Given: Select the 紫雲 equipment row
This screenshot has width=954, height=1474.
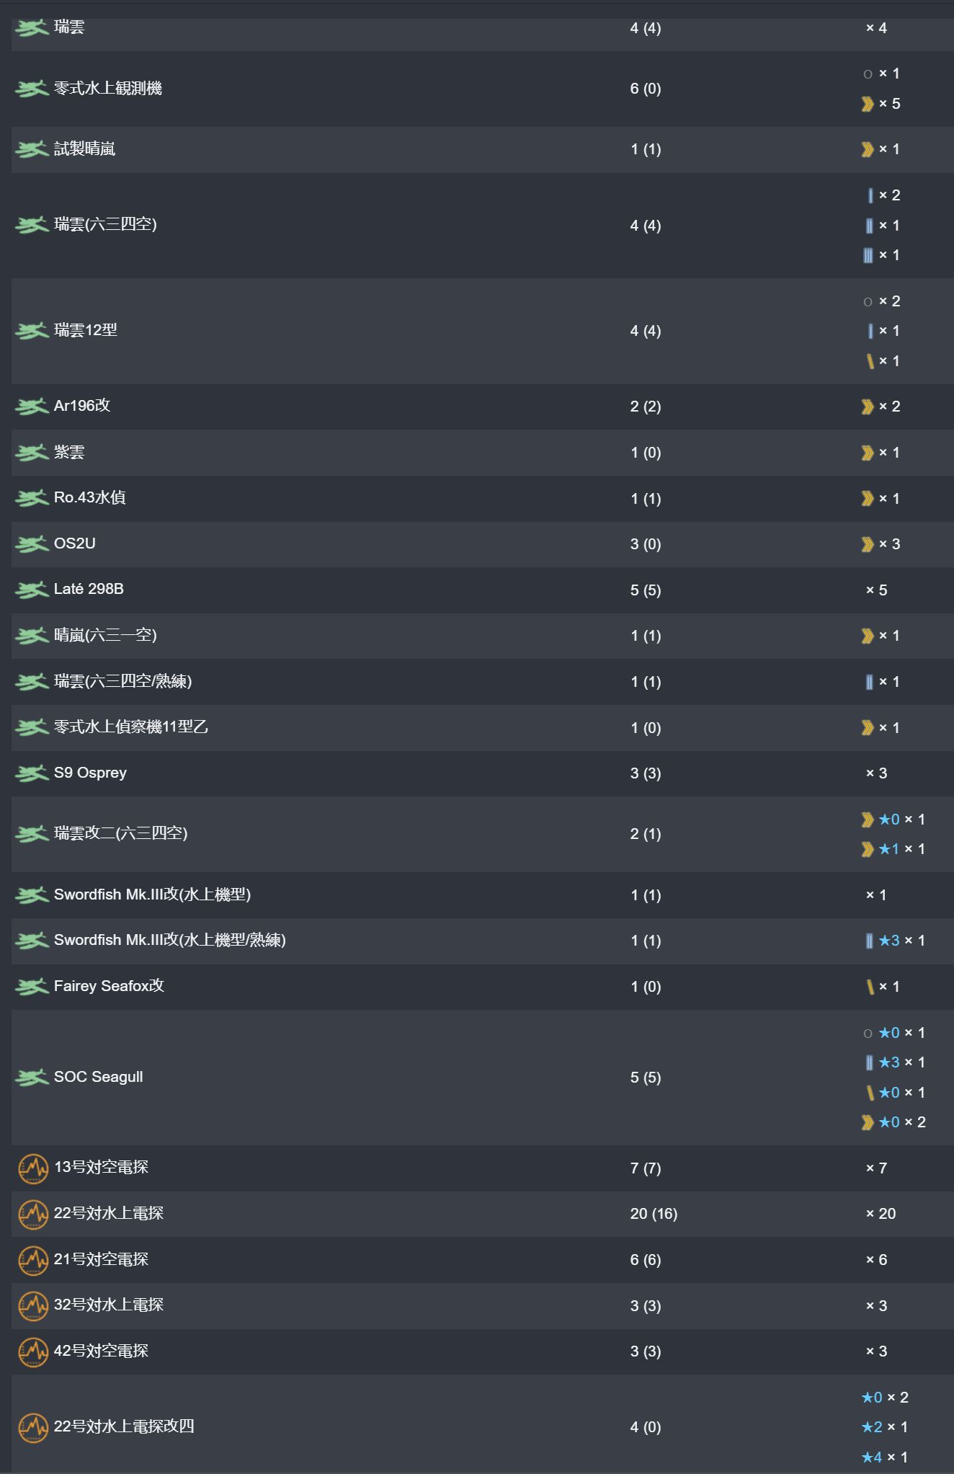Looking at the screenshot, I should [482, 453].
